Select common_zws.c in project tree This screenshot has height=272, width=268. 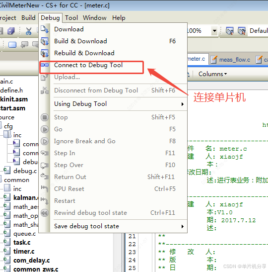click(36, 269)
